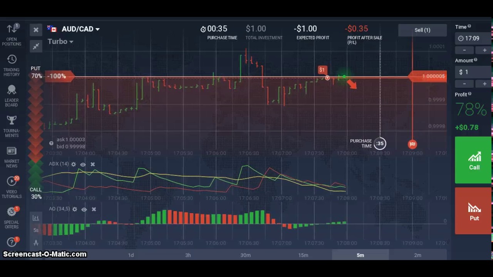
Task: Open the drawing tools compass icon
Action: coord(36,242)
